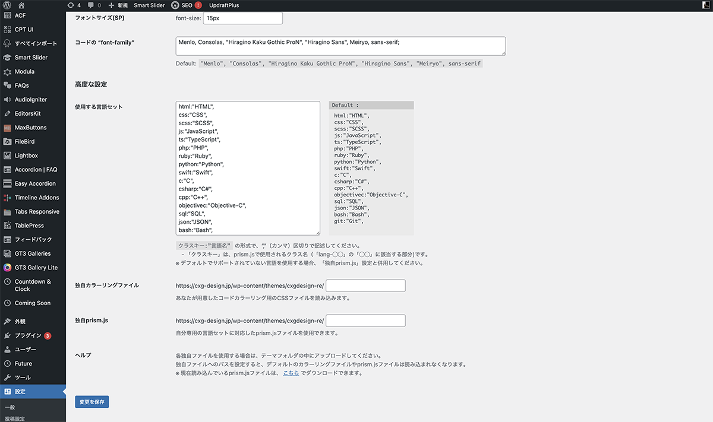Focus the 独自カラーリングファイル path input
The image size is (713, 422).
(x=365, y=285)
